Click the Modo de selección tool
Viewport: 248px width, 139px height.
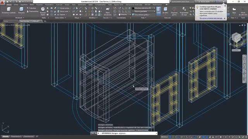click(x=243, y=11)
